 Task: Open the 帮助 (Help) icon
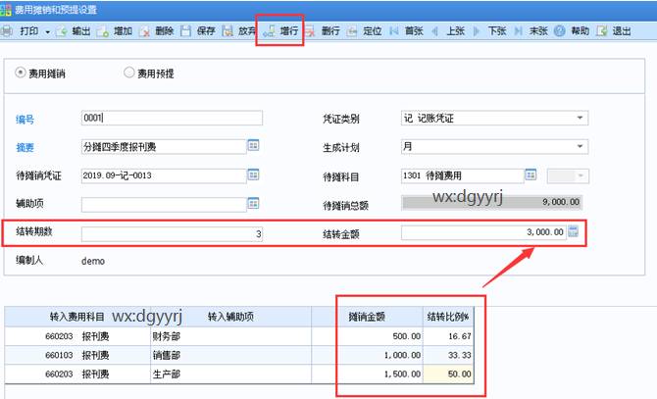(x=560, y=31)
